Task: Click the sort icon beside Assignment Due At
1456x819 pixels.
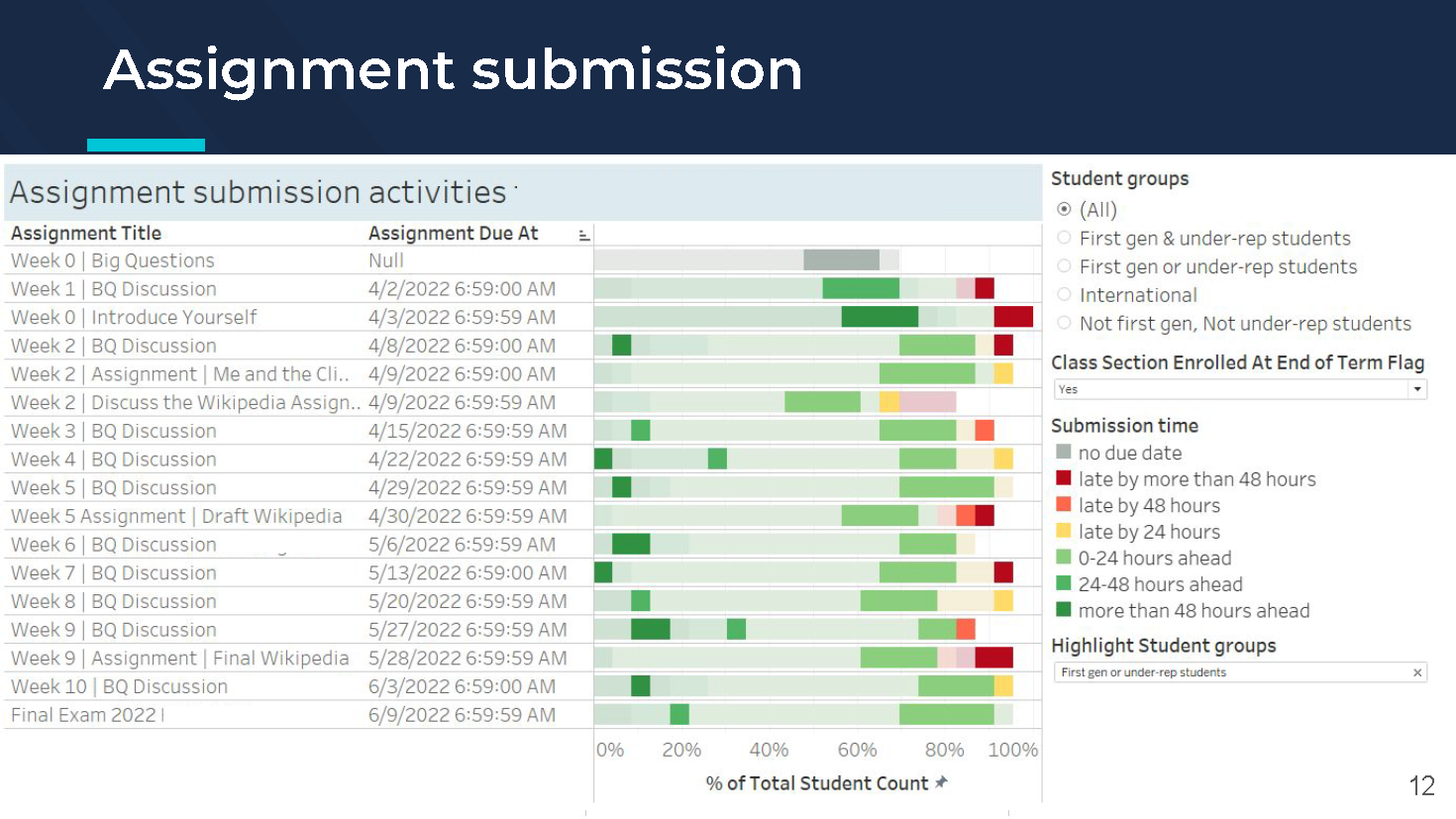Action: point(584,235)
